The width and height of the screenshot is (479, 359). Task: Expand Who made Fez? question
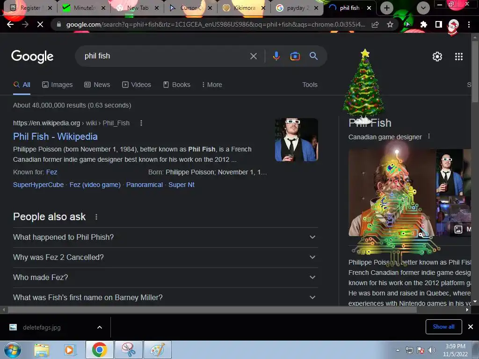(x=165, y=278)
